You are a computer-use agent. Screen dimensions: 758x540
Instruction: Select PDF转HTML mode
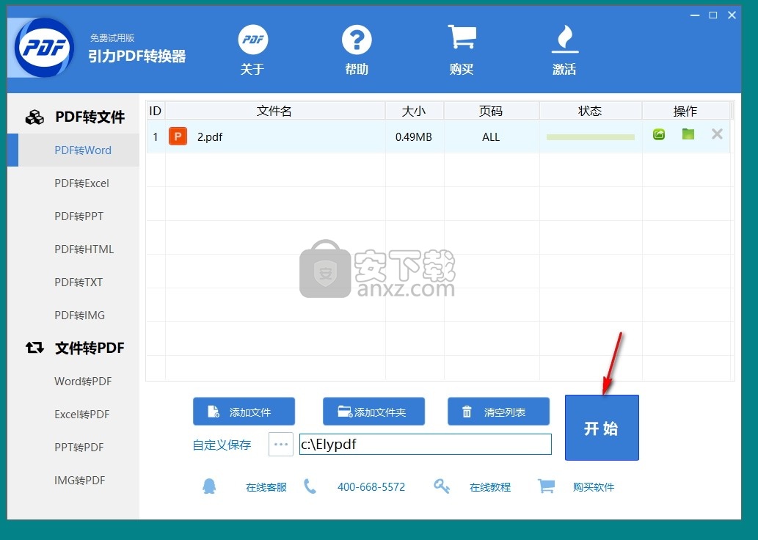point(84,249)
